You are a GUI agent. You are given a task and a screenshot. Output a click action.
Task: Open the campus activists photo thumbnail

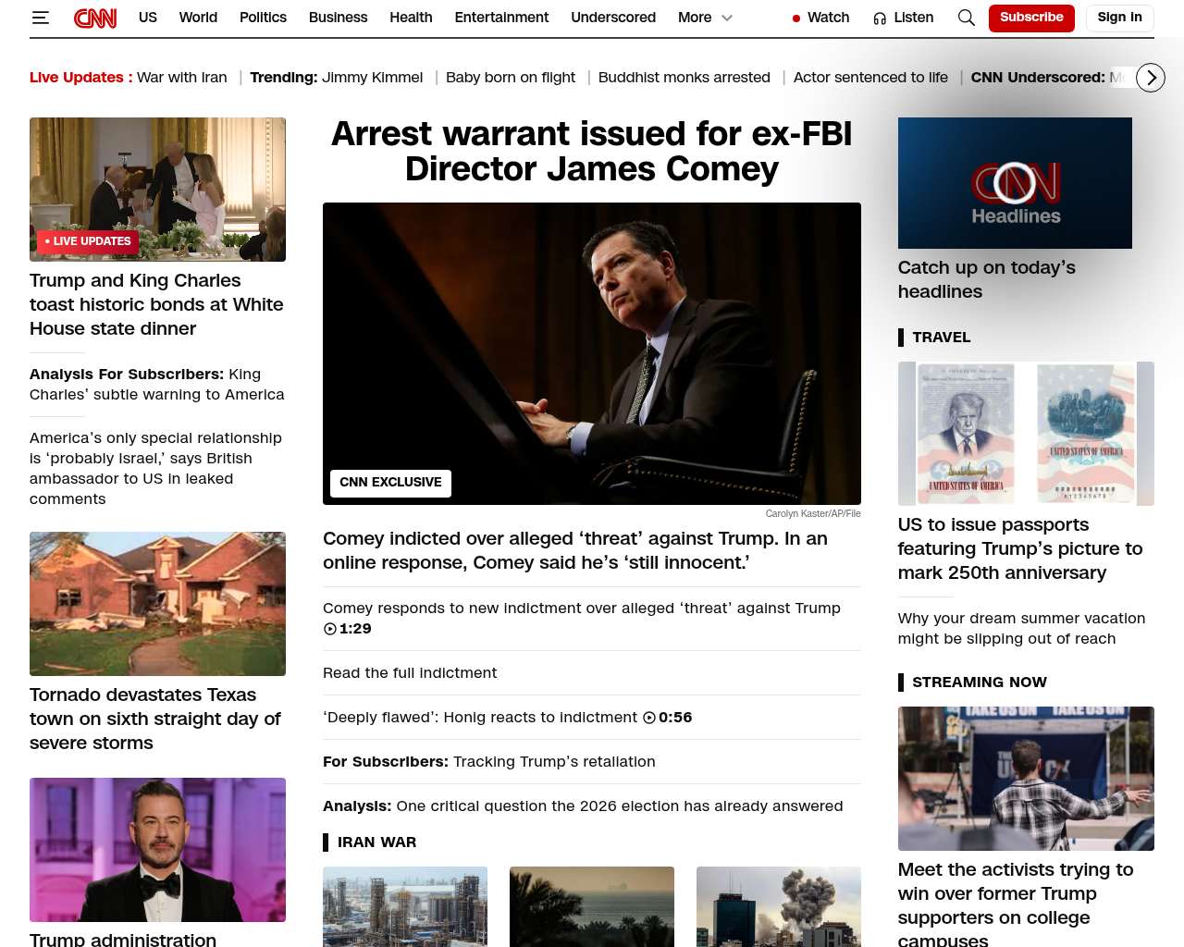(x=1026, y=779)
